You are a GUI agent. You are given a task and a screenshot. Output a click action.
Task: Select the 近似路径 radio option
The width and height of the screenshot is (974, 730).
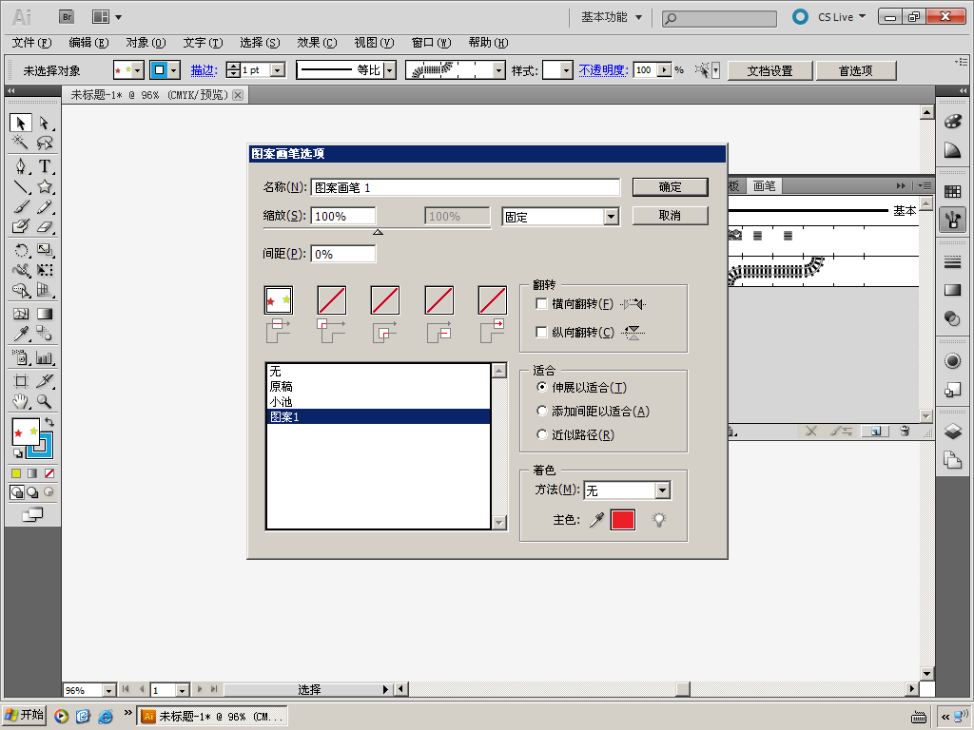[x=542, y=435]
